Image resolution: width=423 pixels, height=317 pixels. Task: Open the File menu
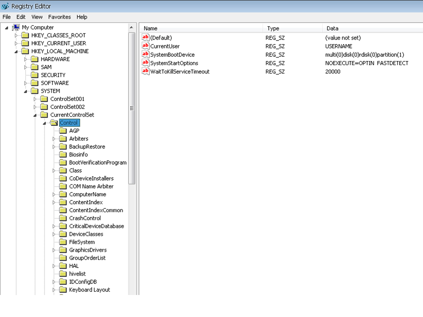tap(7, 17)
